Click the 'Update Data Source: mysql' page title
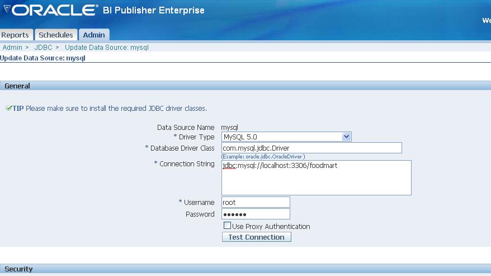 [43, 58]
